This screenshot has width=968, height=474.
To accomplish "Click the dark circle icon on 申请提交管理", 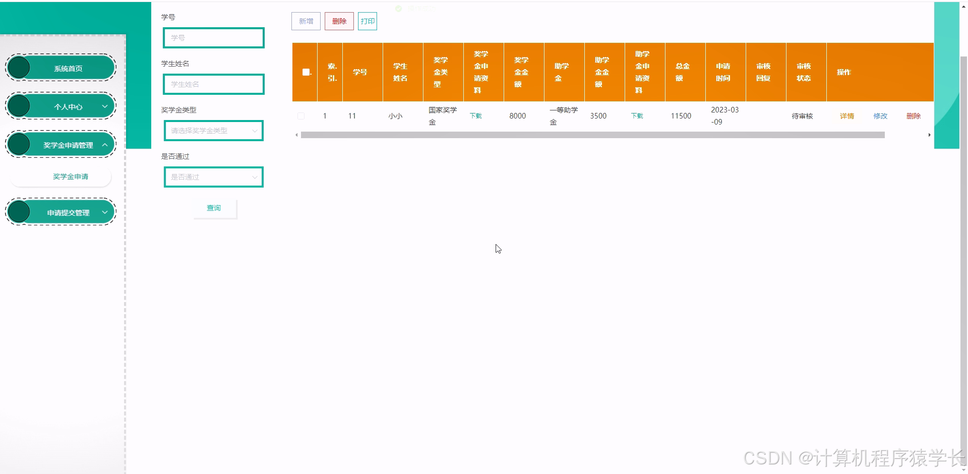I will click(19, 212).
